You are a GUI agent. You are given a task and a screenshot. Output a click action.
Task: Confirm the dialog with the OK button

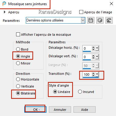pos(35,109)
